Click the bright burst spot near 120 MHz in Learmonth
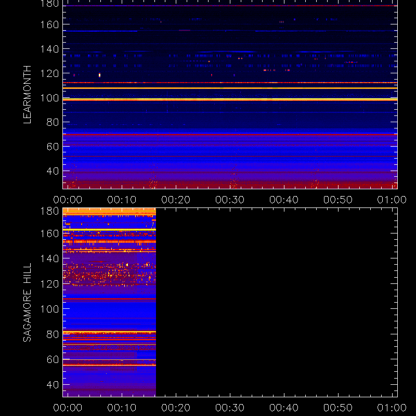This screenshot has height=416, width=416. pos(99,75)
